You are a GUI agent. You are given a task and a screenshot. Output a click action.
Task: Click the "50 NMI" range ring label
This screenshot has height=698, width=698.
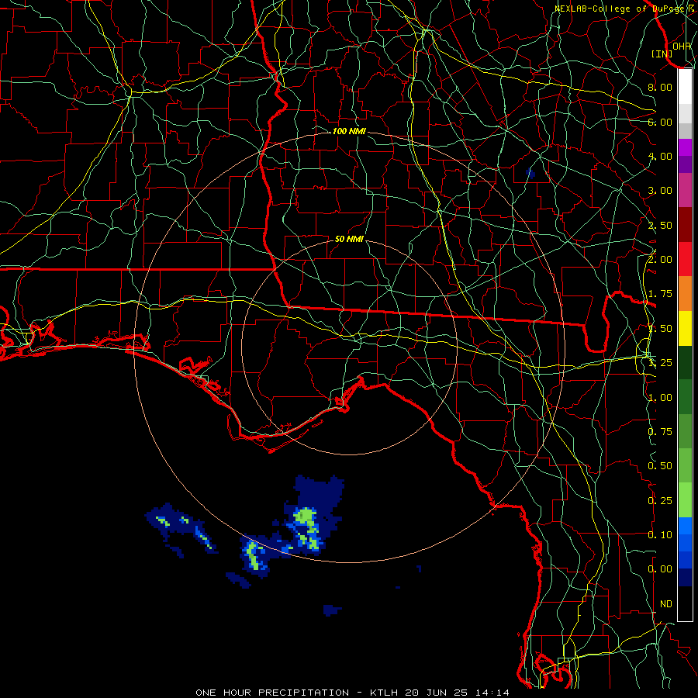[x=349, y=239]
